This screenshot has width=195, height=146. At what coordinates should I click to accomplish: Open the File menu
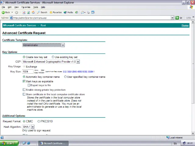[x=3, y=7]
